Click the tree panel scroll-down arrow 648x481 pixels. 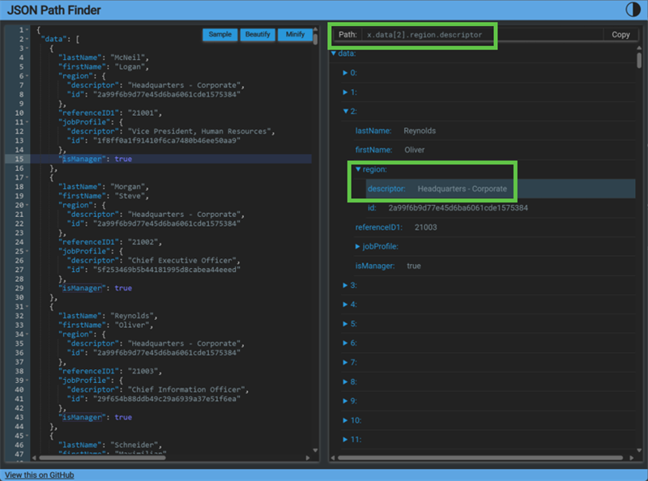click(639, 450)
